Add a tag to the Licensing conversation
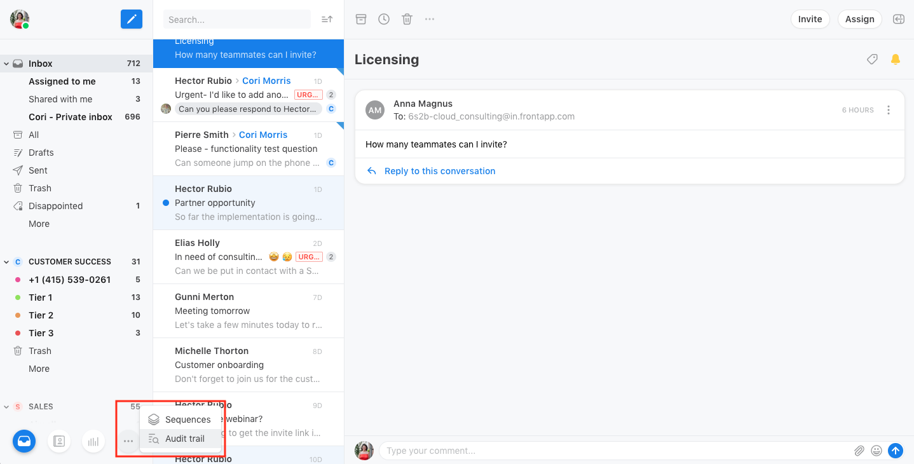 [873, 59]
